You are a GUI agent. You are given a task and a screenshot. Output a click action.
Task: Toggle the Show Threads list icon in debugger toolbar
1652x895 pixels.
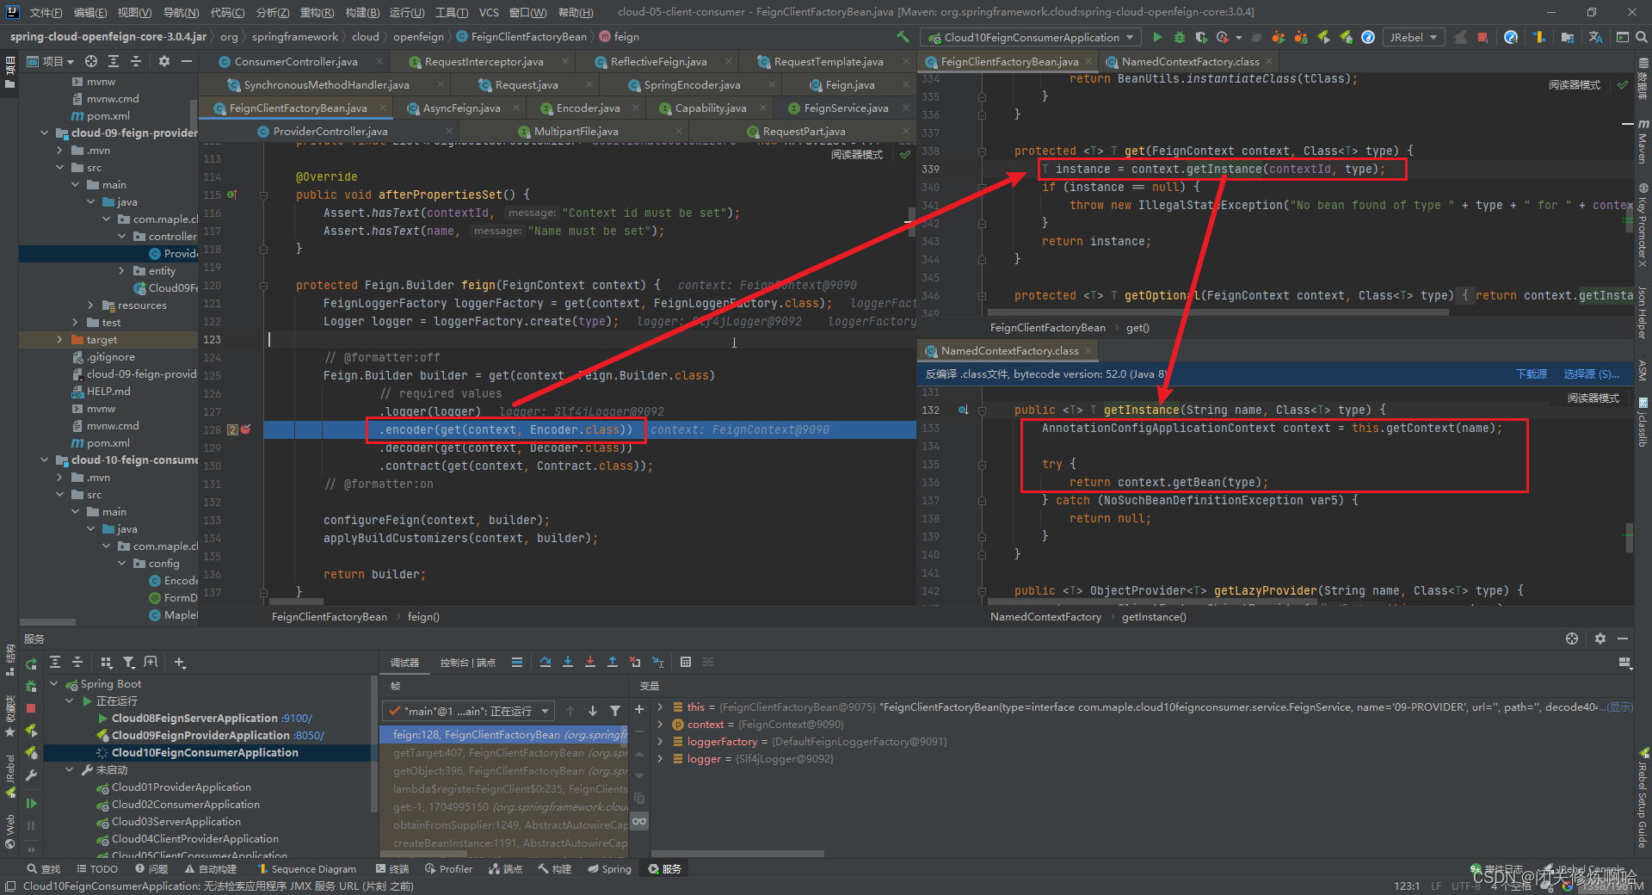pyautogui.click(x=517, y=662)
